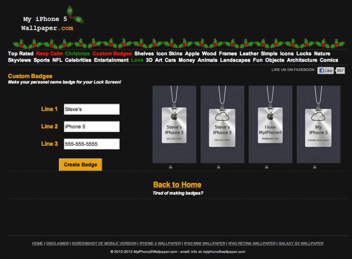The image size is (352, 259).
Task: Click the lock icon under the 'I love MyiPhone5' badge
Action: point(266,167)
